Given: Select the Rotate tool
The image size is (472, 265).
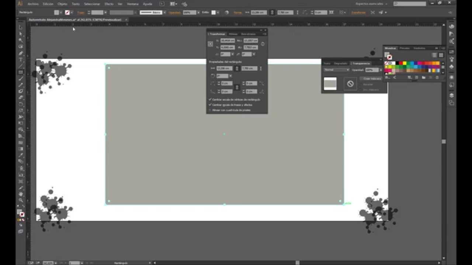Looking at the screenshot, I should [x=21, y=104].
